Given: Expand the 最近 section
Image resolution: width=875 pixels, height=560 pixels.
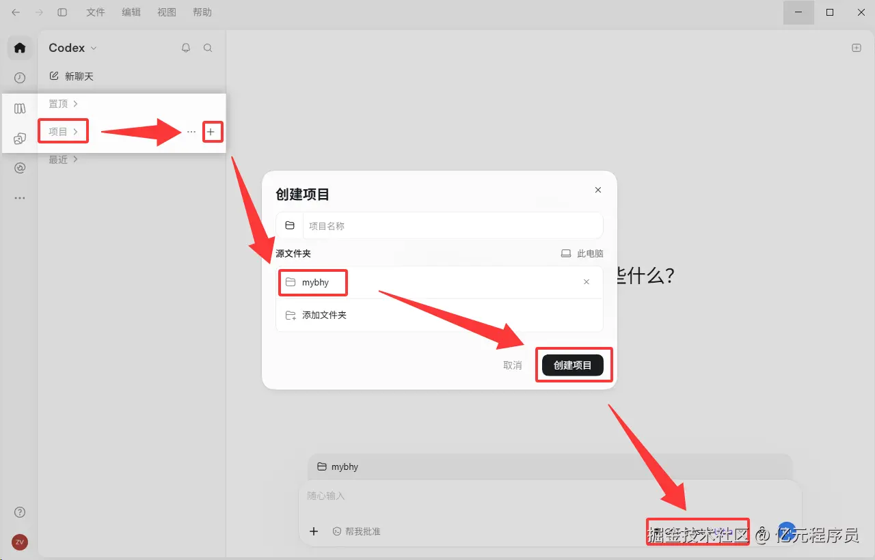Looking at the screenshot, I should [64, 160].
